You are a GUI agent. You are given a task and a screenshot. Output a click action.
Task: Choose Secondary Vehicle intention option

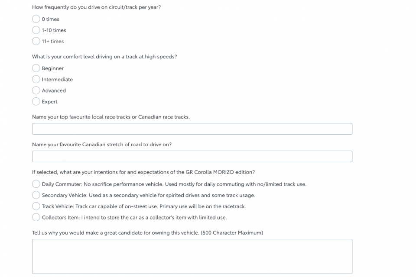[36, 195]
